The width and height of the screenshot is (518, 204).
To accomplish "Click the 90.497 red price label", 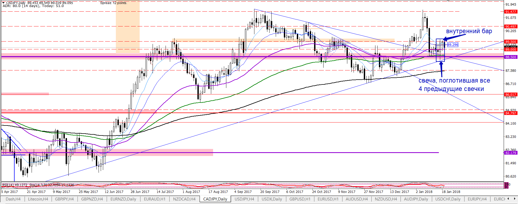I will coord(511,26).
